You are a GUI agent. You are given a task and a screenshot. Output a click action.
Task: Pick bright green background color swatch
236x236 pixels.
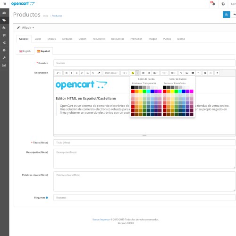click(144, 91)
